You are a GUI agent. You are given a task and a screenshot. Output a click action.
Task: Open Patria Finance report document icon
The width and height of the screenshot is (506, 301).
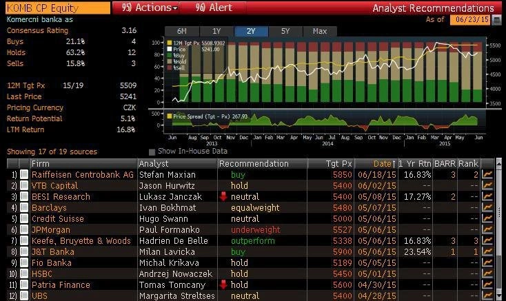[24, 285]
